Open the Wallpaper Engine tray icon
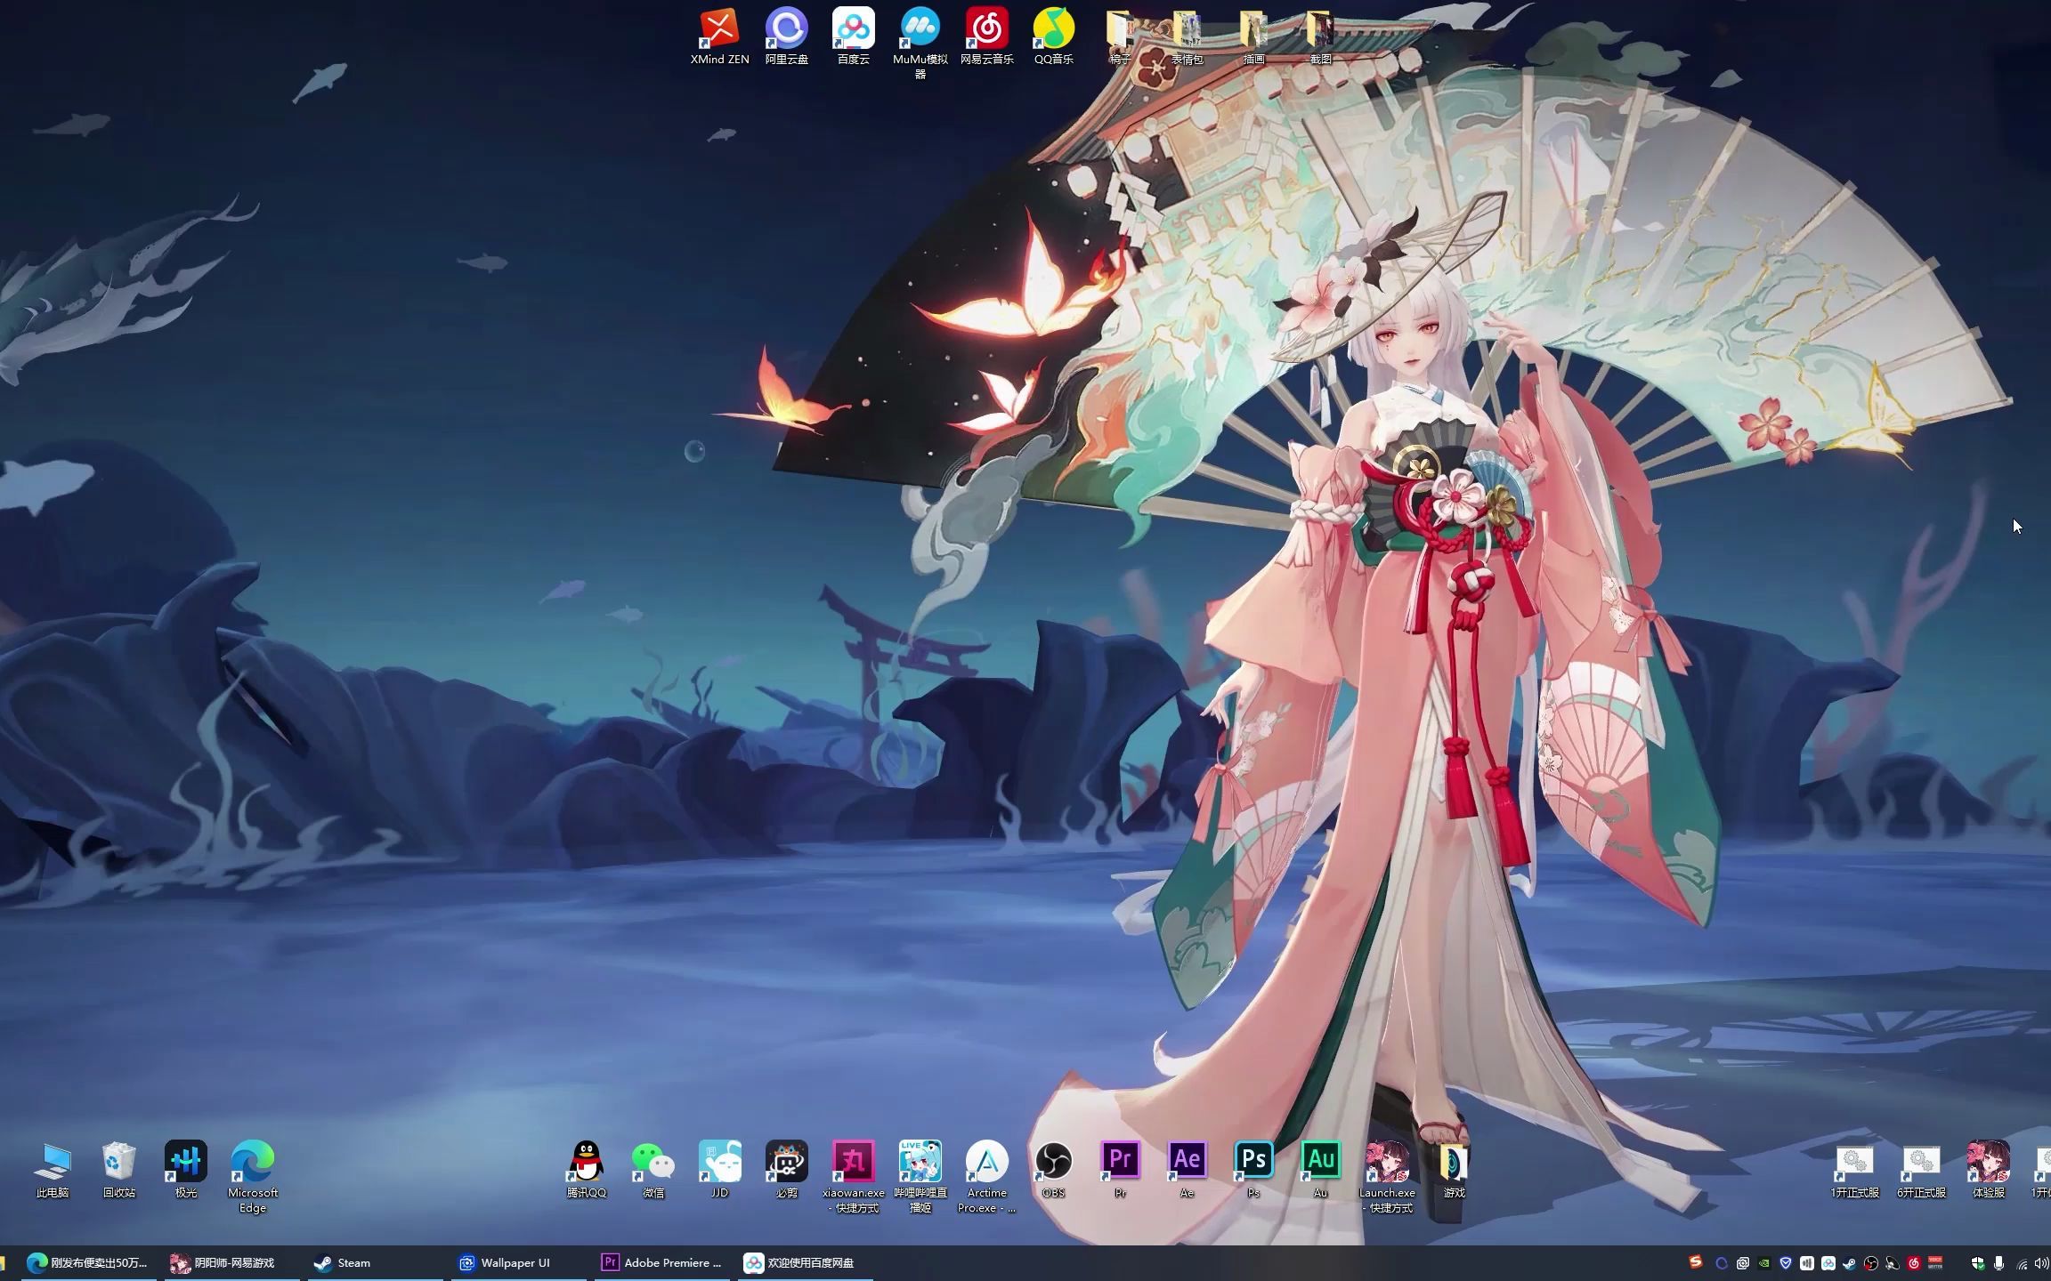 point(1743,1263)
